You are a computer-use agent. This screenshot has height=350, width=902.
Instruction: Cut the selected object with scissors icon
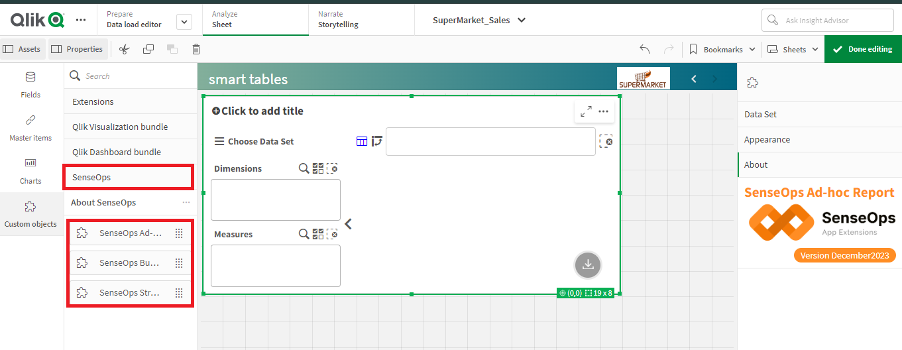click(125, 49)
